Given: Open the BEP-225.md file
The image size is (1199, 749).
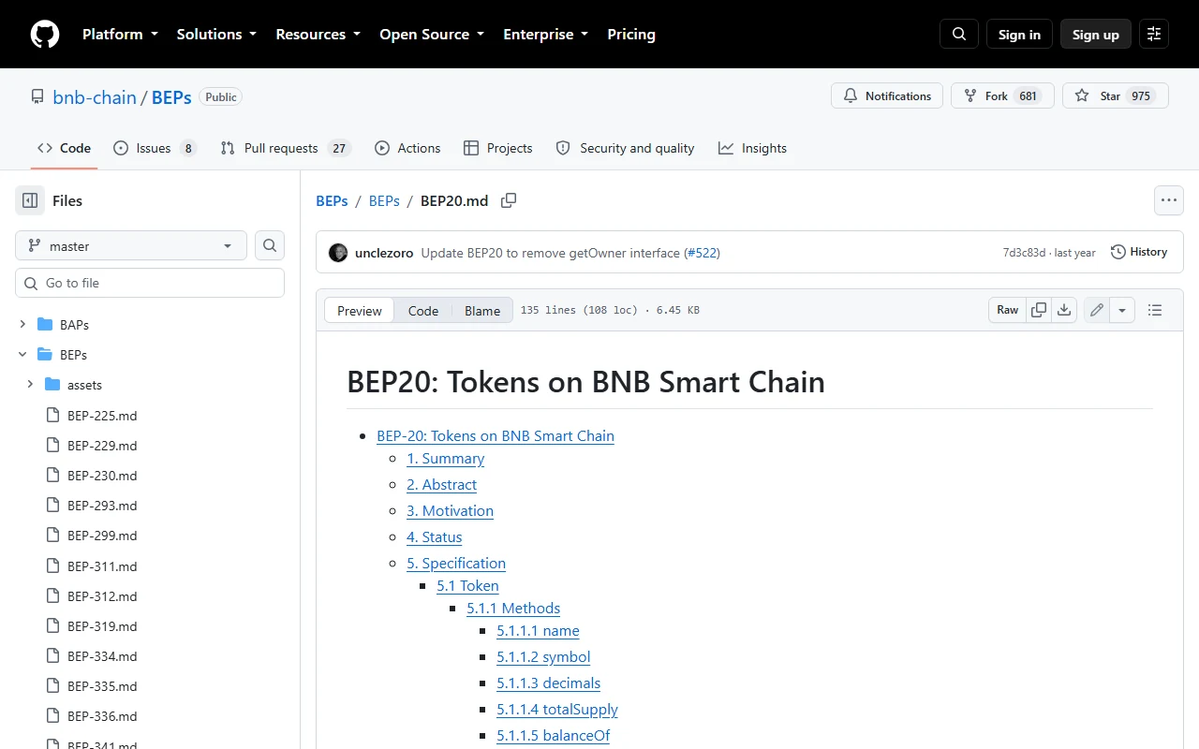Looking at the screenshot, I should tap(102, 416).
